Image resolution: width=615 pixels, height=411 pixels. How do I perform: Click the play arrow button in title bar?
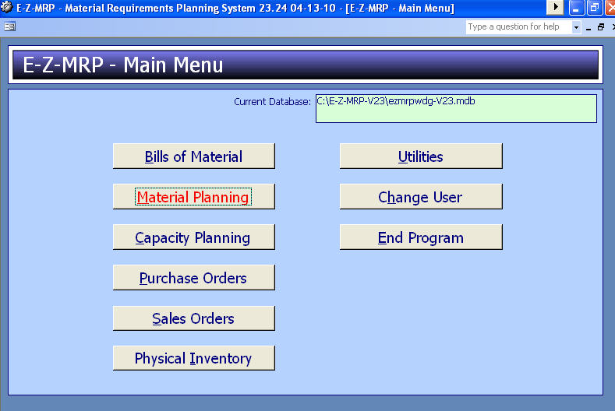[555, 7]
